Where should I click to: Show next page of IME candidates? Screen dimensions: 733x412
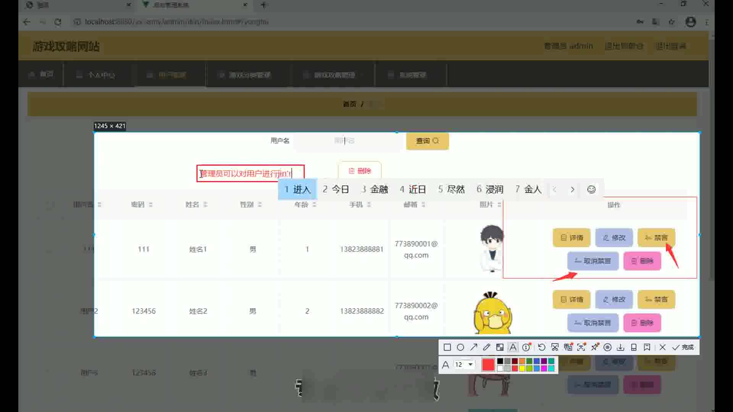tap(572, 190)
